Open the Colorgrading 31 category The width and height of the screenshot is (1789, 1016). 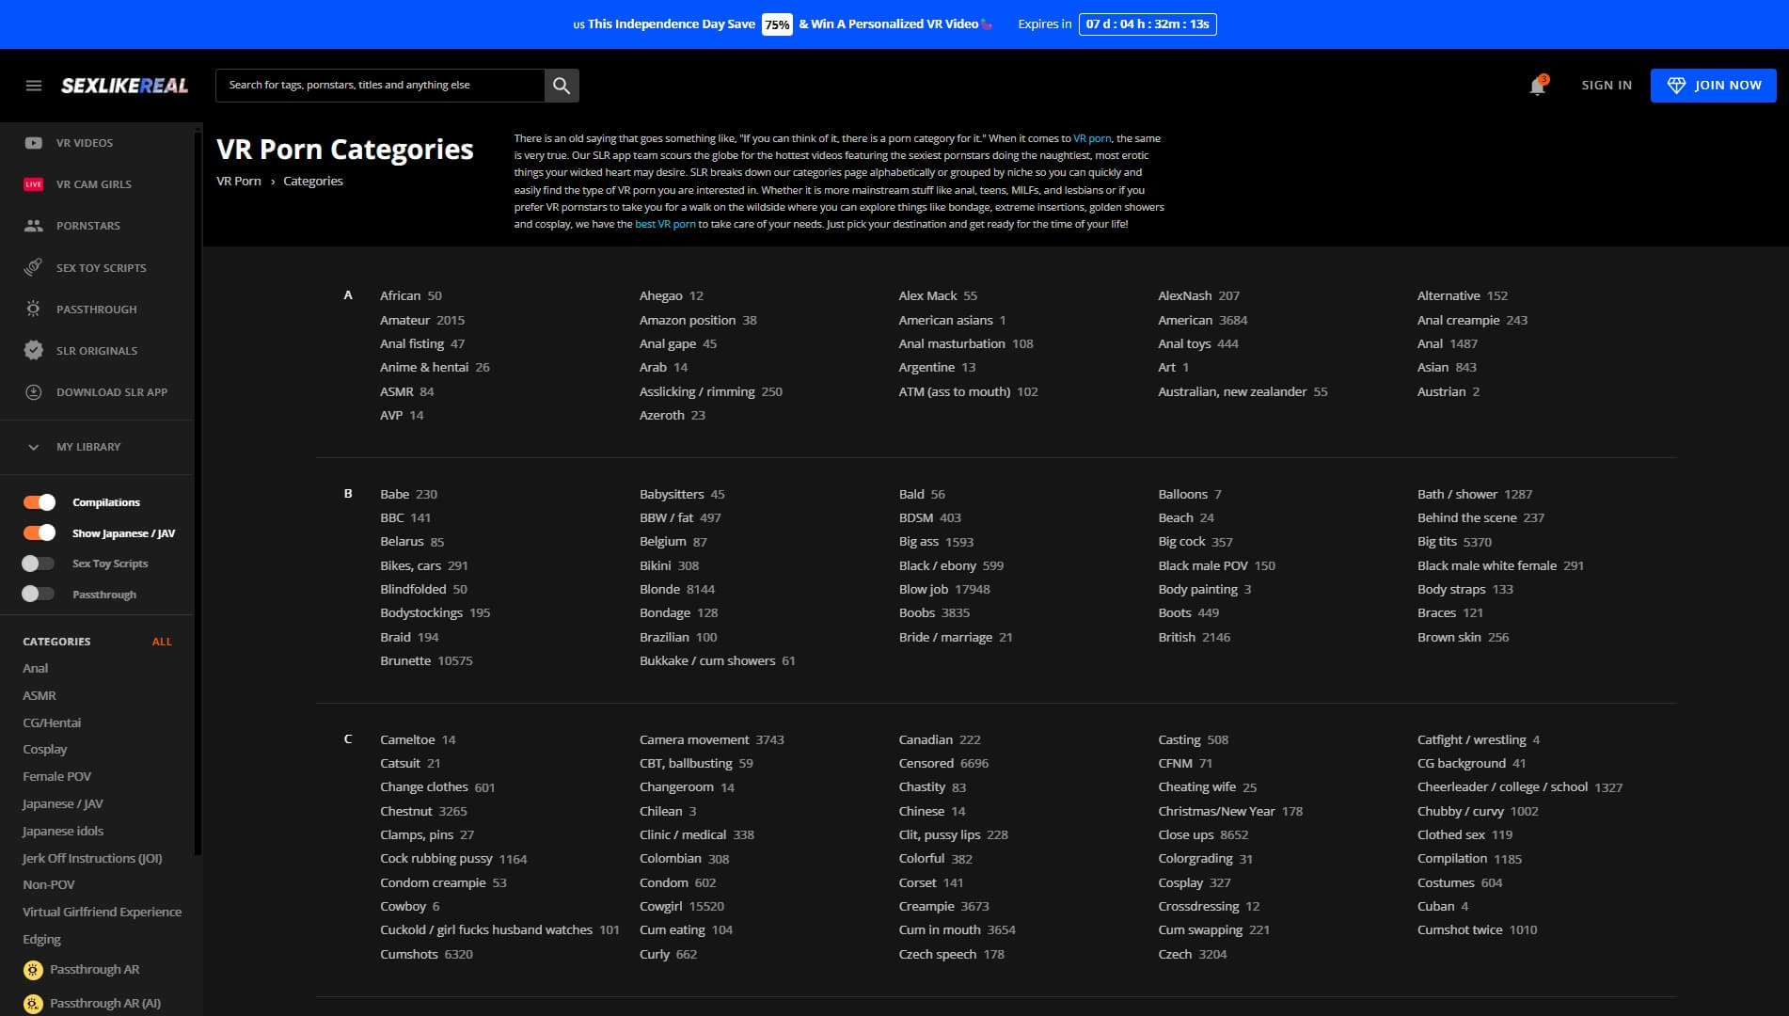click(x=1205, y=859)
